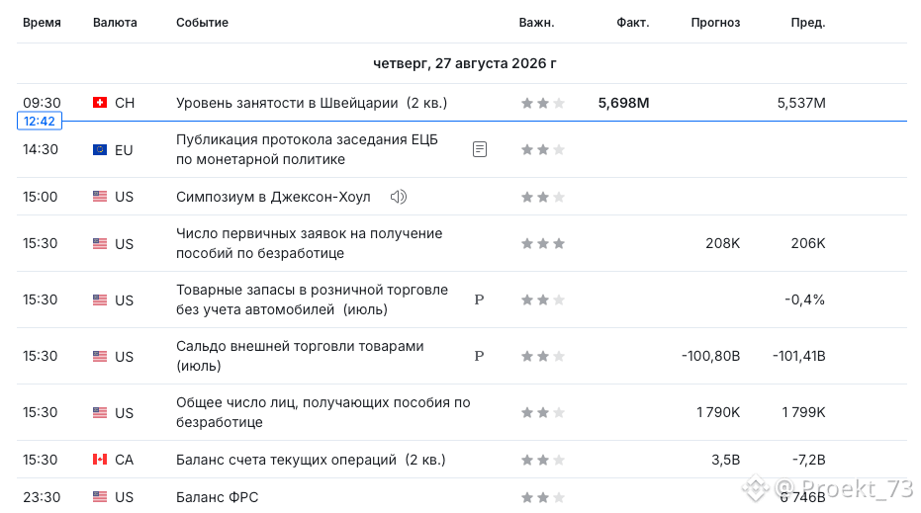
Task: Click the US flag in Симпозиум row
Action: coord(100,197)
